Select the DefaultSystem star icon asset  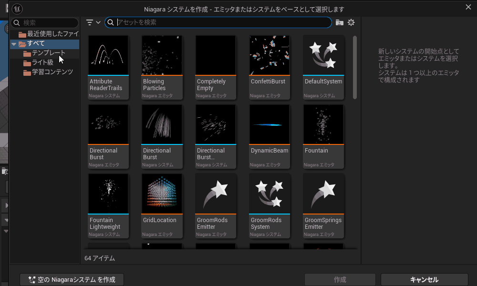coord(323,55)
